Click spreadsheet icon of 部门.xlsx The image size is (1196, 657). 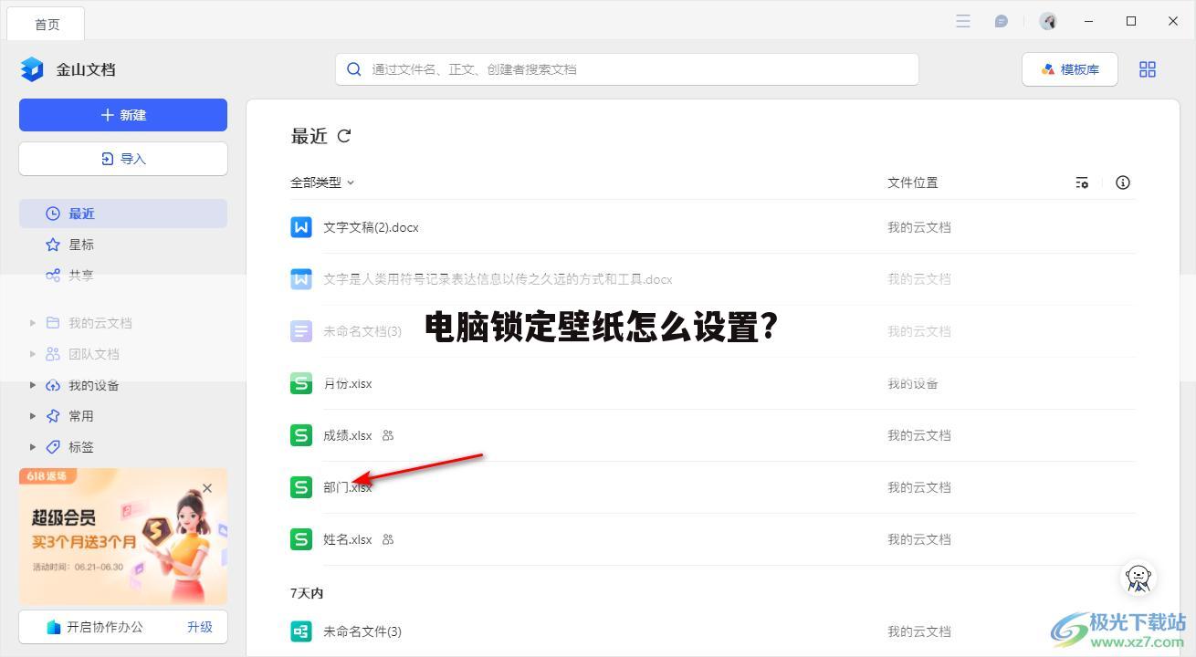(x=301, y=487)
